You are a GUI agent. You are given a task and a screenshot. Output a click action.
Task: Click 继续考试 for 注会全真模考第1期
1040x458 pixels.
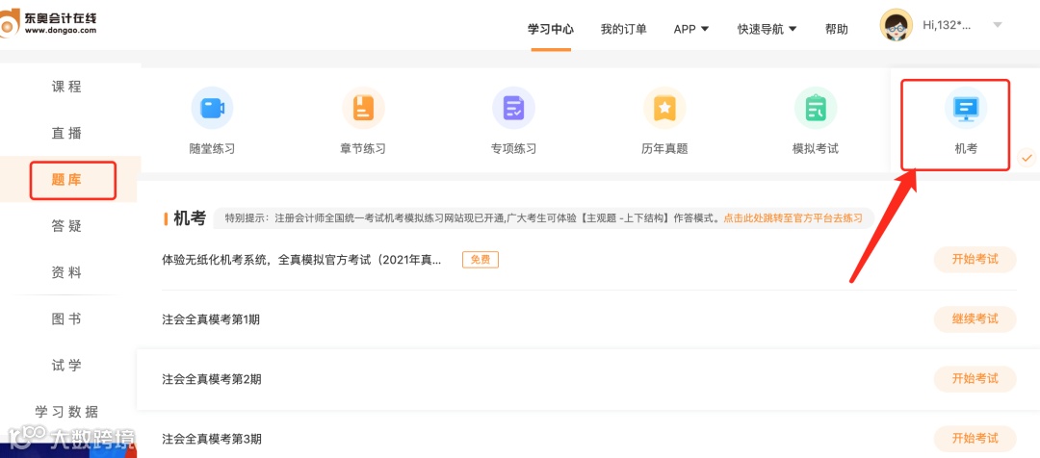tap(975, 318)
